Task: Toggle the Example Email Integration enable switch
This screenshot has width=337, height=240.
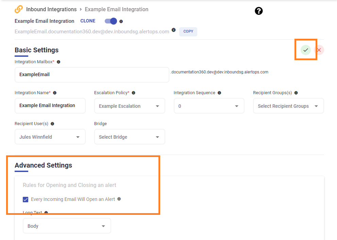Action: tap(111, 21)
